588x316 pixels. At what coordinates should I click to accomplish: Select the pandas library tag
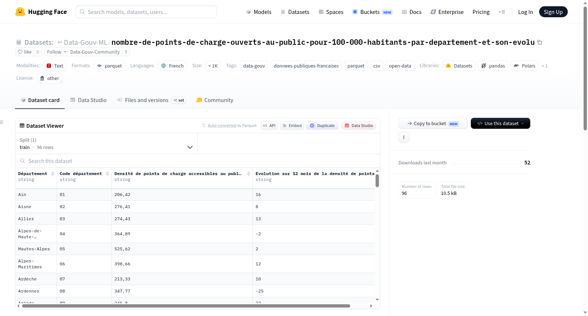pos(493,66)
